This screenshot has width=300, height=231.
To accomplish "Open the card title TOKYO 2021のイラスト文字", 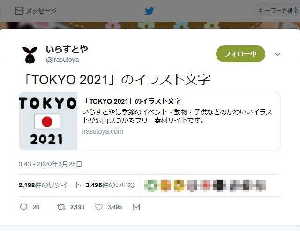I will click(x=132, y=101).
